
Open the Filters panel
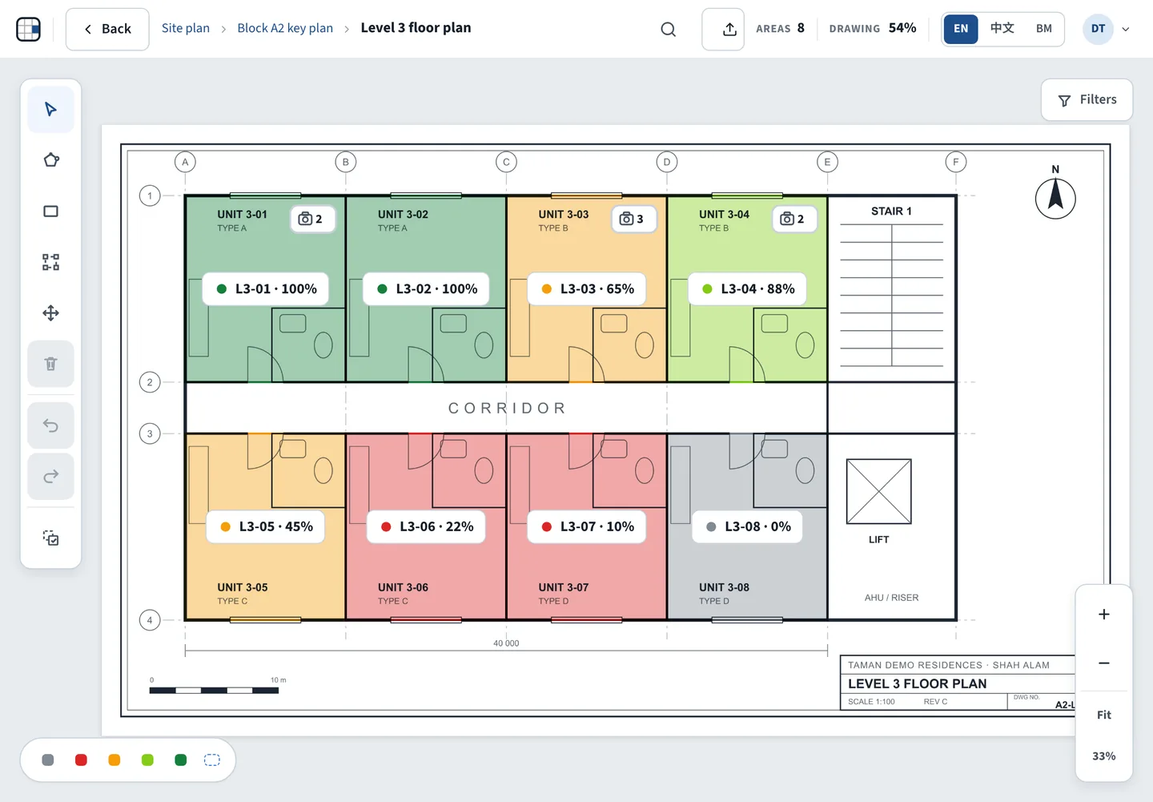pyautogui.click(x=1087, y=100)
